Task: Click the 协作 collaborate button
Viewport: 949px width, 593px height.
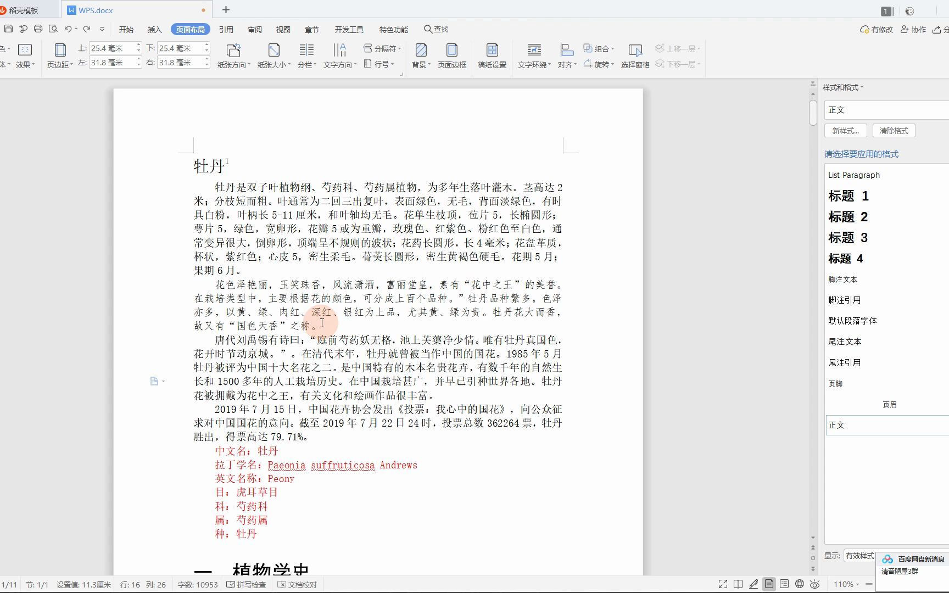Action: click(913, 30)
